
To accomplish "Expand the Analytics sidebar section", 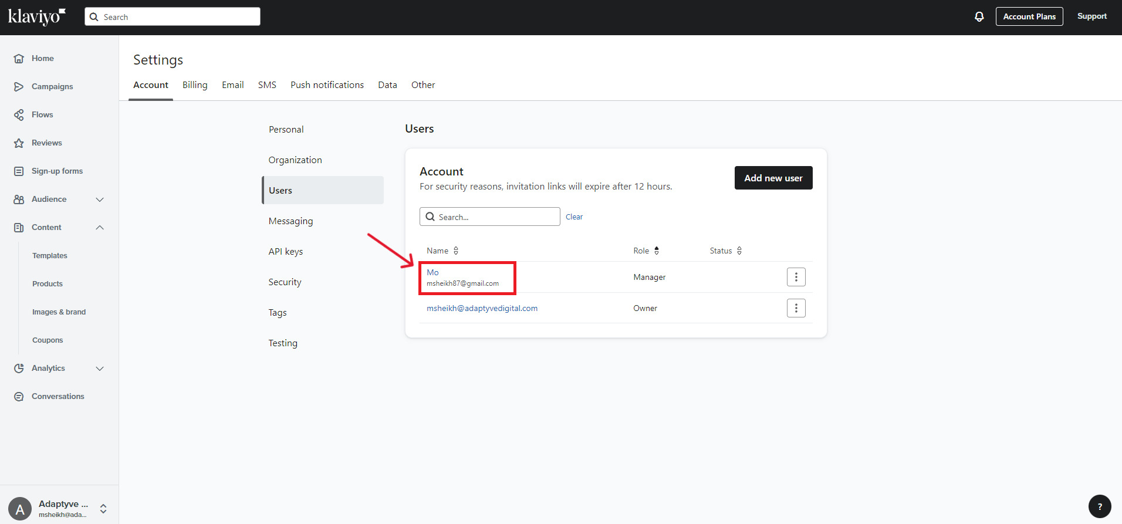I will pyautogui.click(x=100, y=369).
